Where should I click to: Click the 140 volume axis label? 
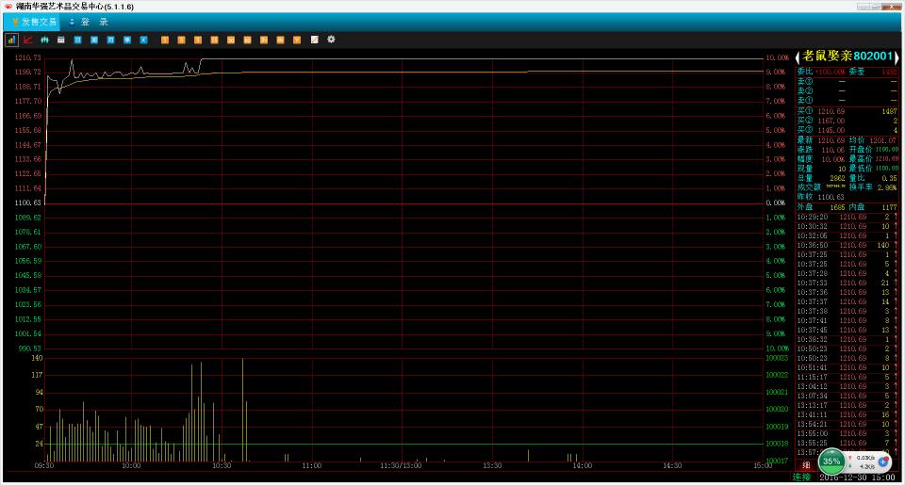click(x=37, y=358)
